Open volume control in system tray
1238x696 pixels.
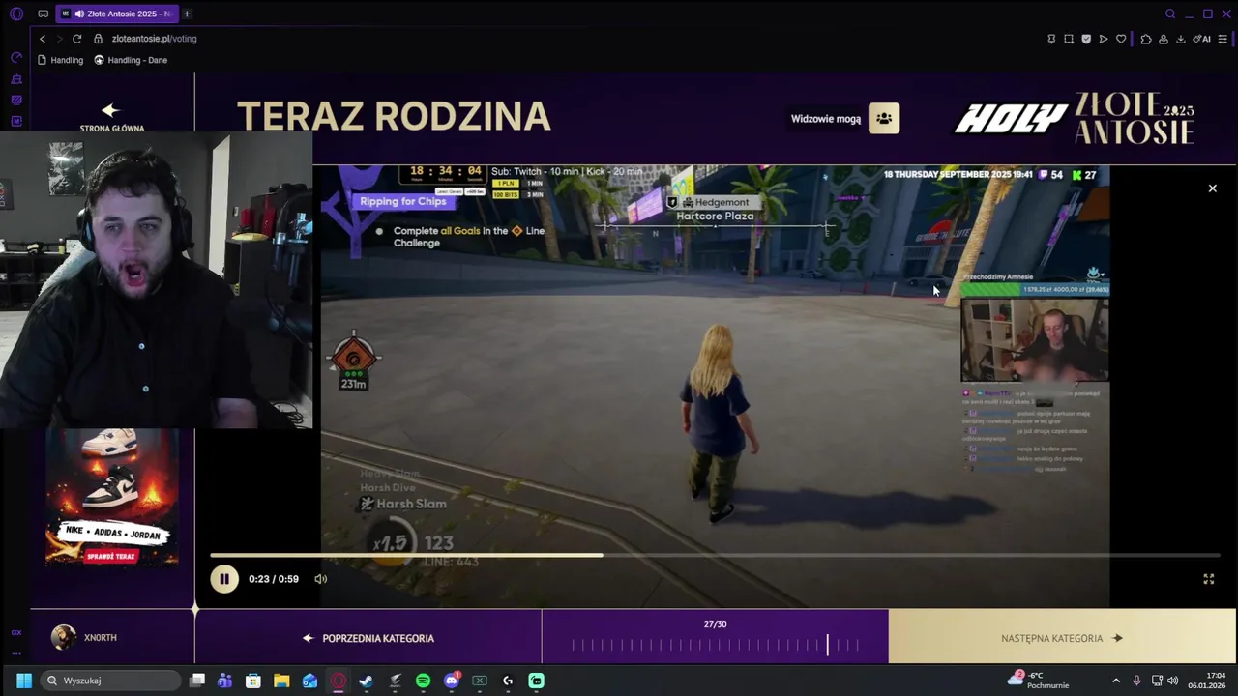coord(1173,681)
